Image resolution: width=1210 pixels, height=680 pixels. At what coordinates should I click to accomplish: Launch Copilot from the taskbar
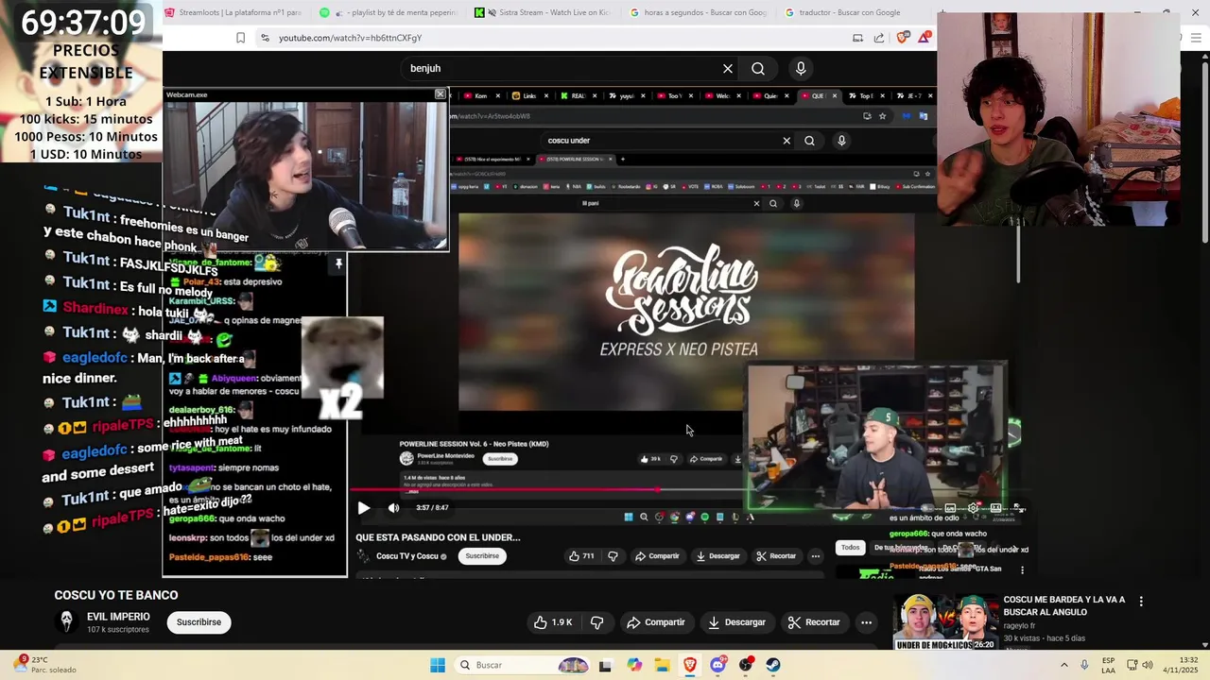click(x=633, y=665)
